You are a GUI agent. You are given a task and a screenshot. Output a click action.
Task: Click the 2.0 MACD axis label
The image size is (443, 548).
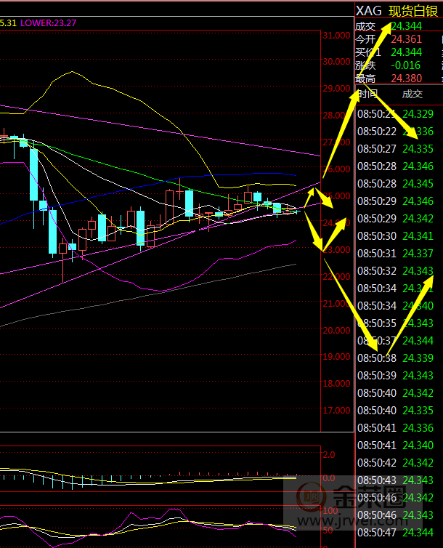coord(329,455)
